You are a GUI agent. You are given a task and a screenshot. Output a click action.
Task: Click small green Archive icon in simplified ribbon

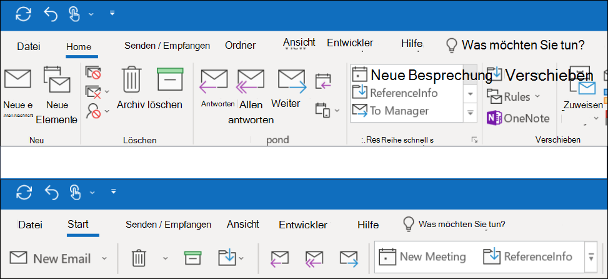click(x=192, y=258)
